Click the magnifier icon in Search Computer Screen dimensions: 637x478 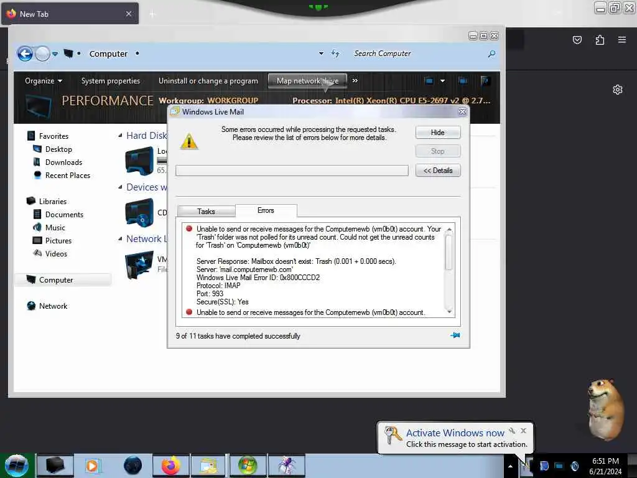(491, 54)
